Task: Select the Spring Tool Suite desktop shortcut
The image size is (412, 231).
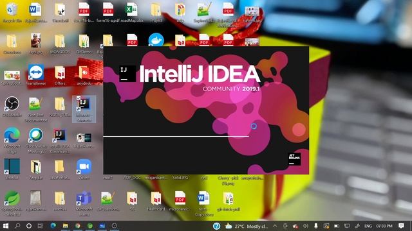Action: 12,203
